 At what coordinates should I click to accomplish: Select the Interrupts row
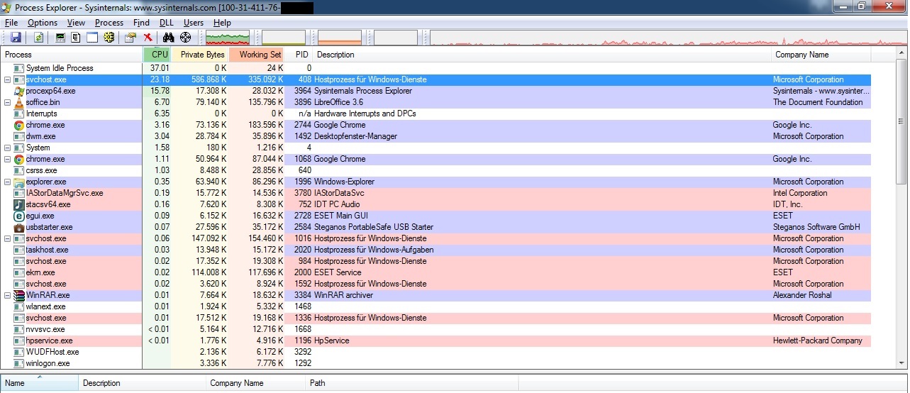(x=435, y=114)
